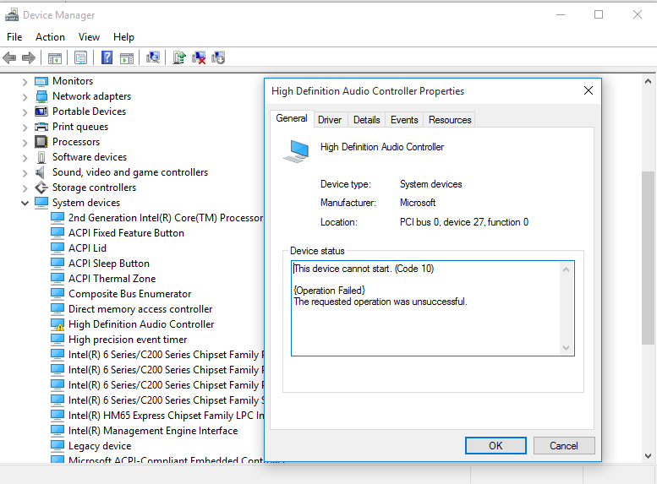
Task: Close the Audio Controller Properties dialog
Action: click(589, 90)
